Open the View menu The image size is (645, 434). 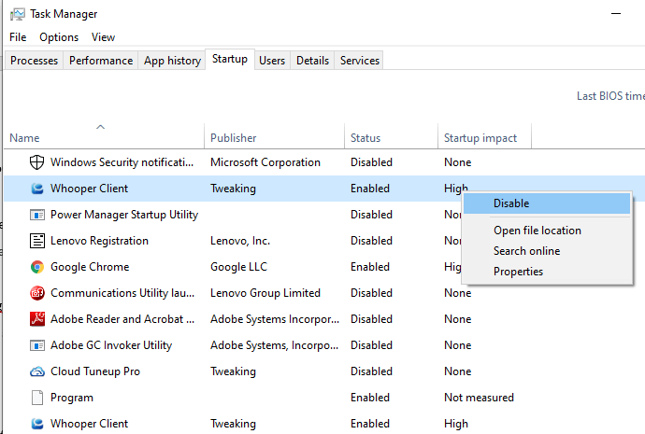(x=103, y=37)
